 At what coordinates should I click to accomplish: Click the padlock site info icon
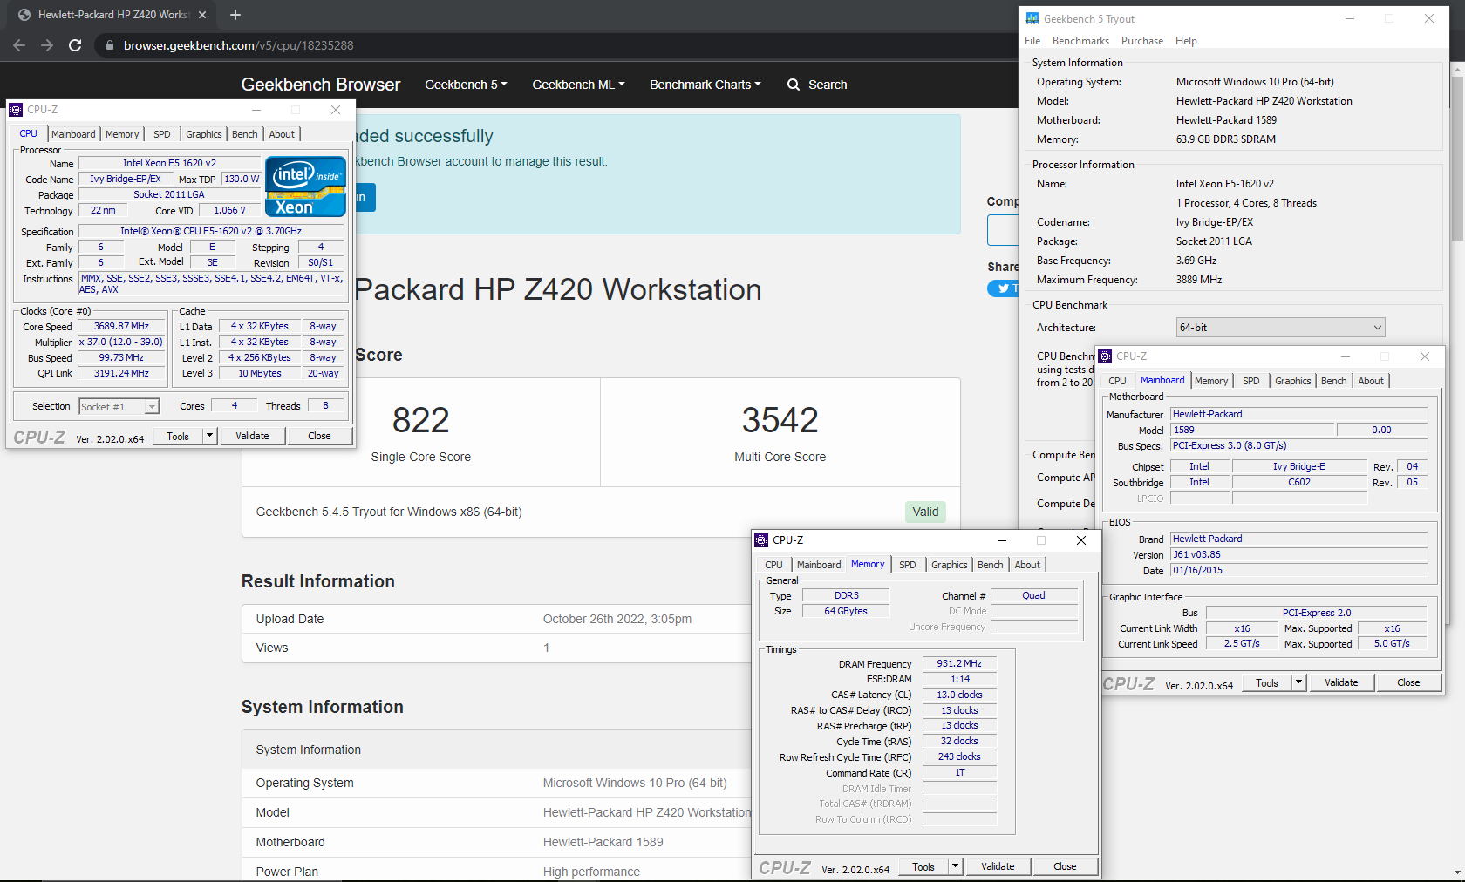coord(109,45)
